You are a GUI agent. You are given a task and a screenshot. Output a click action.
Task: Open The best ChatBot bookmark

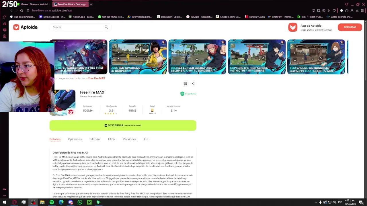(22, 17)
